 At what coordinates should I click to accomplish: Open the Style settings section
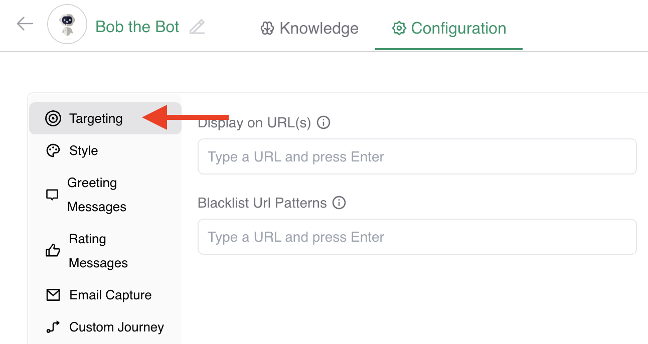(x=83, y=150)
